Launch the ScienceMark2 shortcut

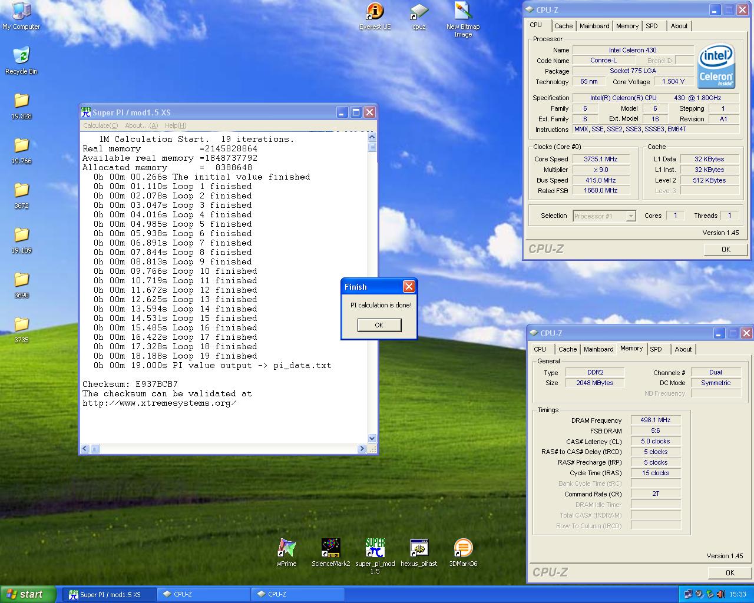tap(330, 552)
